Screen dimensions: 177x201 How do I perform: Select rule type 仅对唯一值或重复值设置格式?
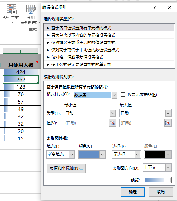pyautogui.click(x=109, y=57)
